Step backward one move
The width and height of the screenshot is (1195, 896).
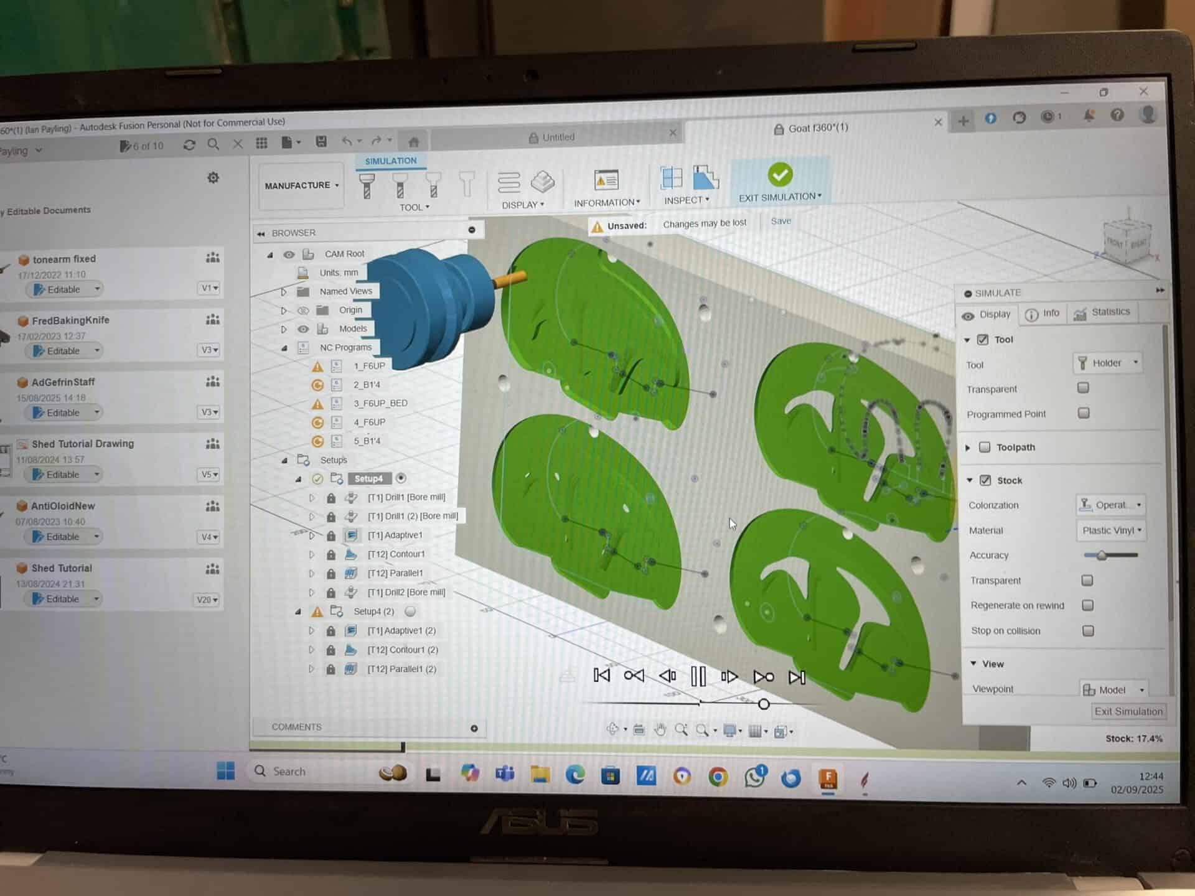[667, 676]
